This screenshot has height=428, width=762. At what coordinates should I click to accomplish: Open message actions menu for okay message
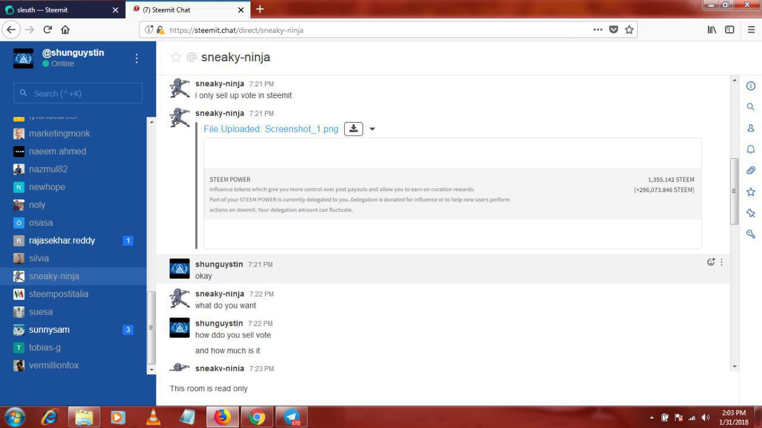coord(722,262)
